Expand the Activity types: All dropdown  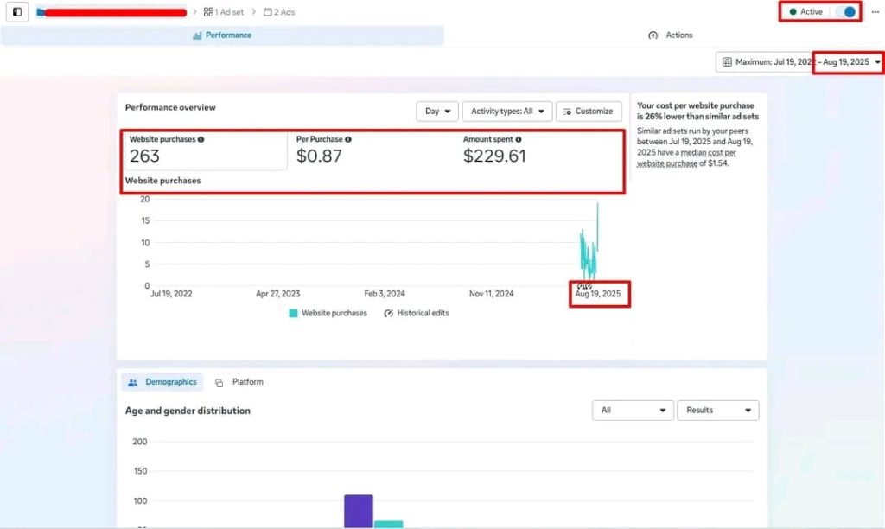click(508, 112)
